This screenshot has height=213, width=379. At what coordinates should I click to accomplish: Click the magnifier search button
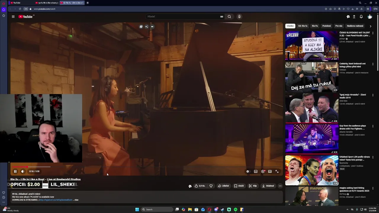pos(229,17)
